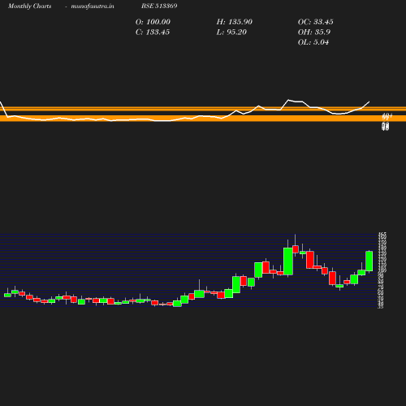
Task: Click the tallest green candle near the price peak
Action: click(288, 261)
